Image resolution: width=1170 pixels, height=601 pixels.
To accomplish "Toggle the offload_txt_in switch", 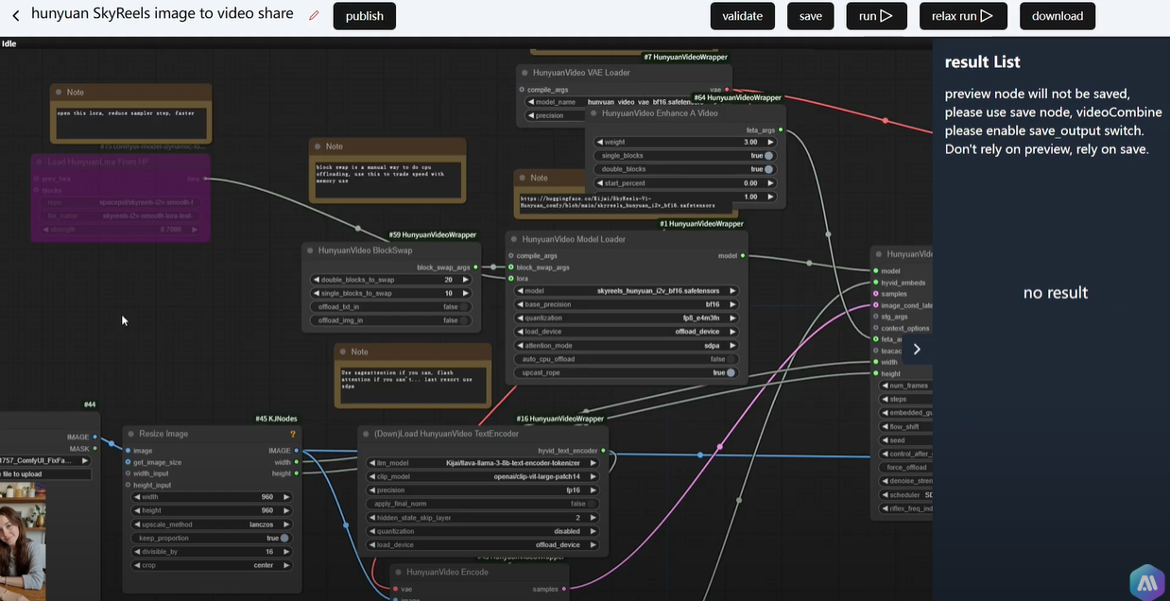I will (x=465, y=307).
